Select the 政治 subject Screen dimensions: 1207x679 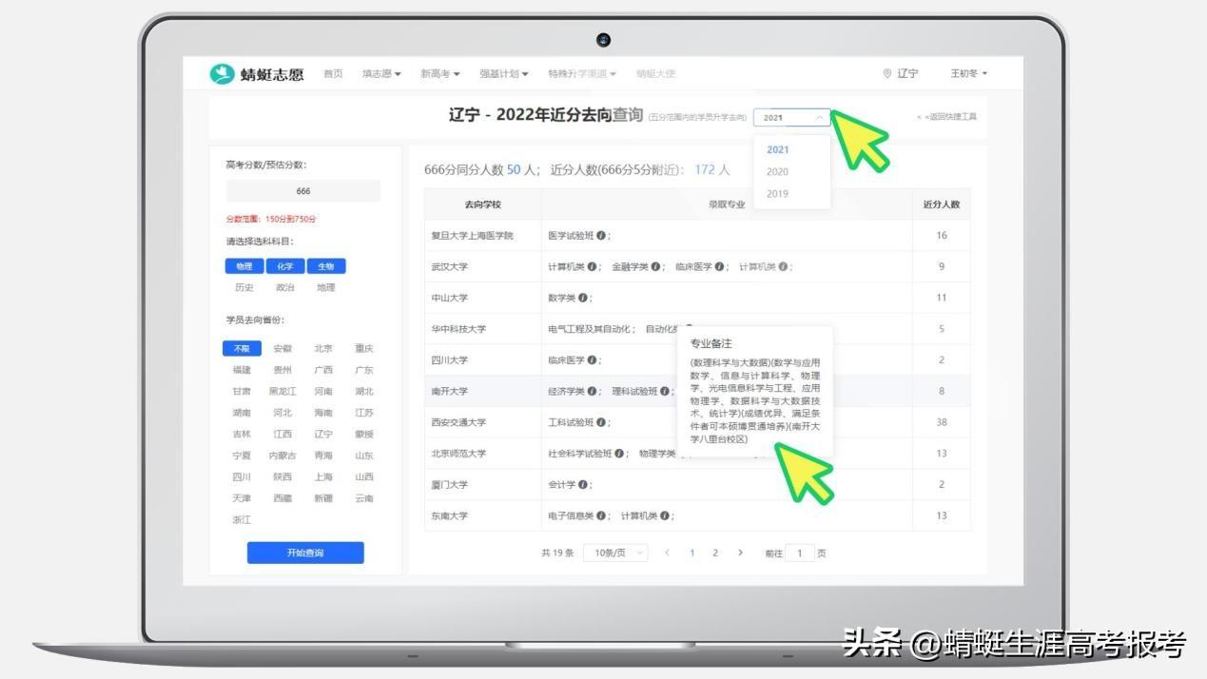point(285,287)
